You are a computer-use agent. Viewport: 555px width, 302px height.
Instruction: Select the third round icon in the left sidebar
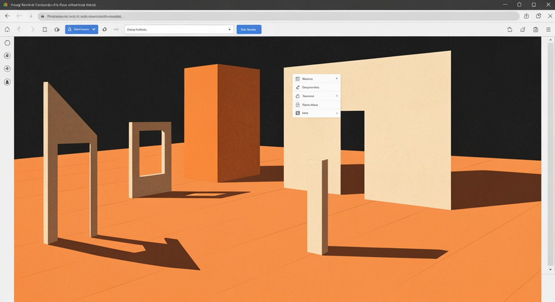coord(7,69)
